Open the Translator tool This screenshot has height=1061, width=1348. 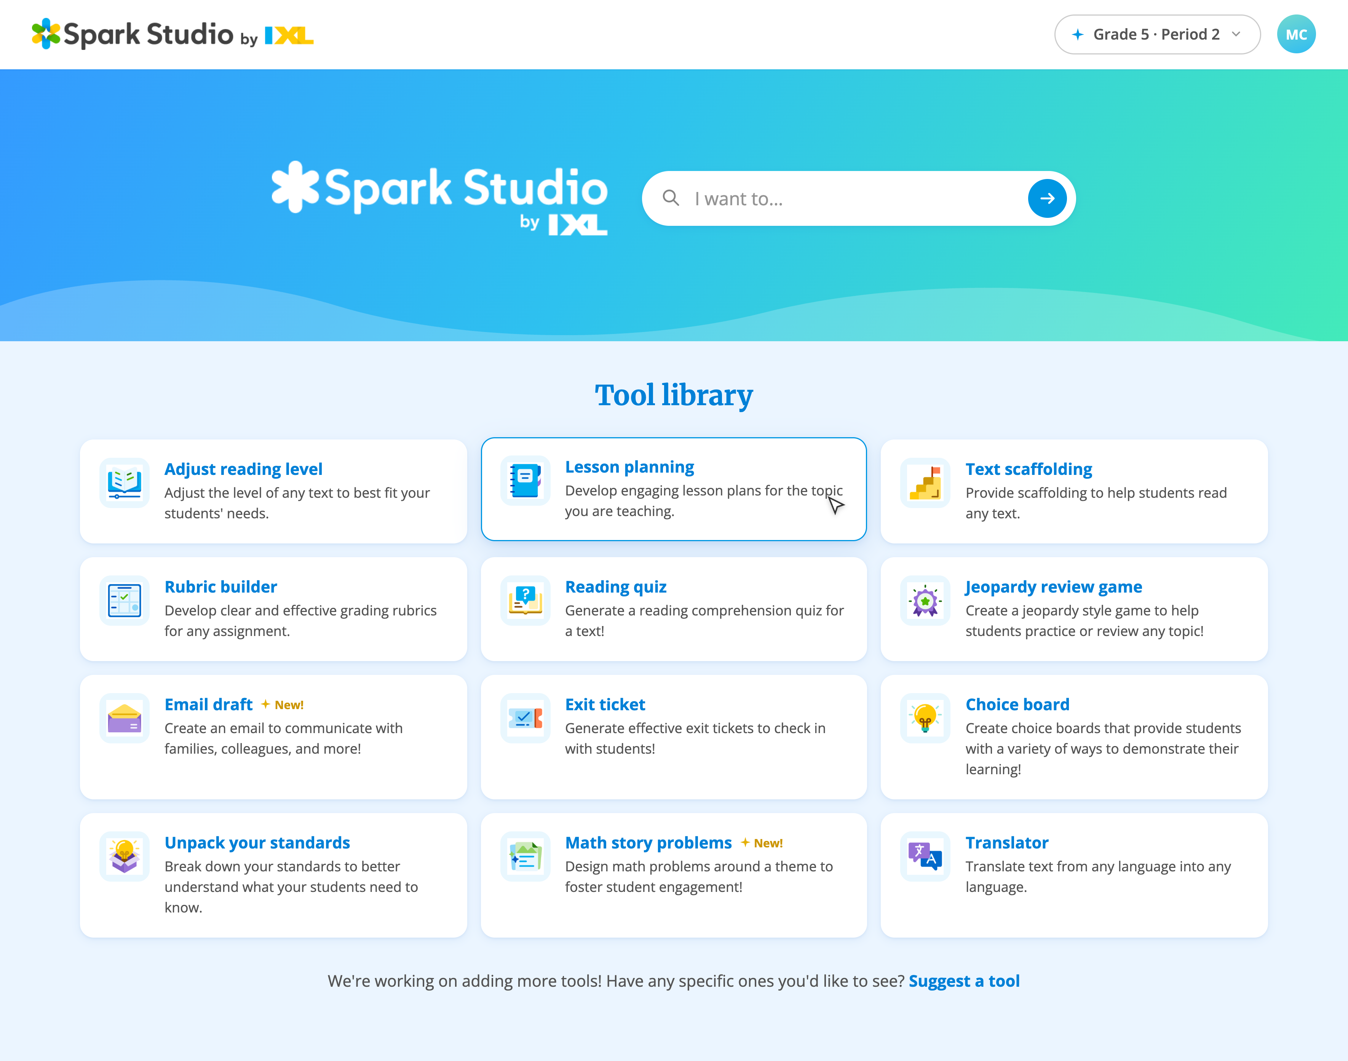tap(1074, 875)
